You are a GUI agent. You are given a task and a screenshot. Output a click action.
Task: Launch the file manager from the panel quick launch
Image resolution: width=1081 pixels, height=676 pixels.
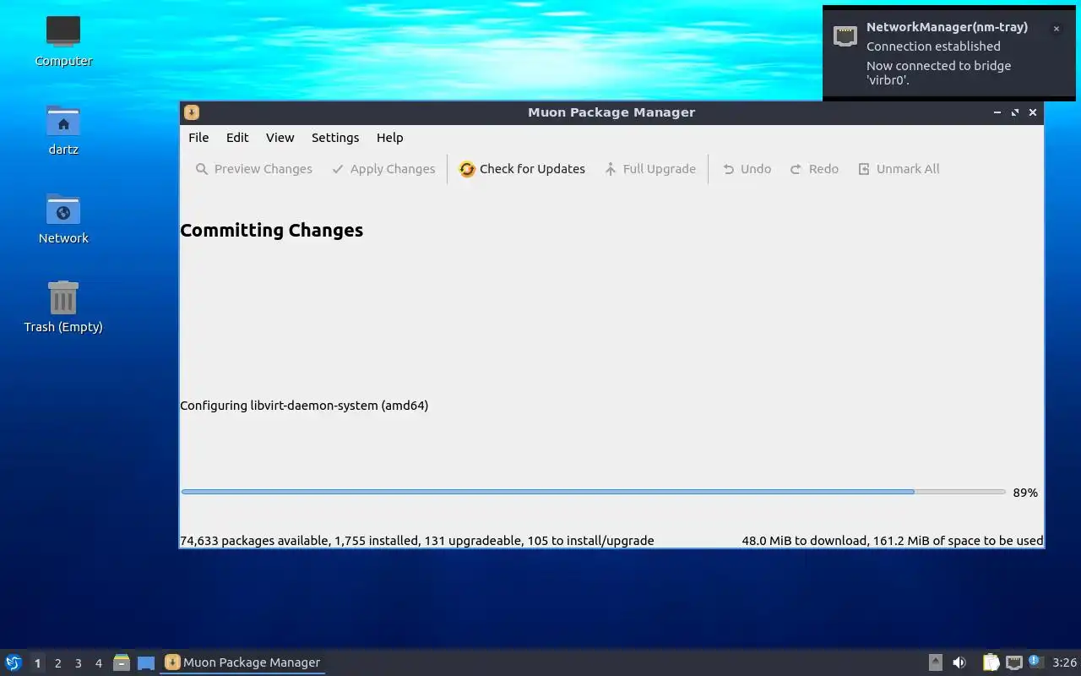(x=122, y=662)
